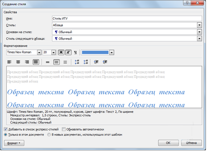Decrease paragraph indent
The image size is (207, 151).
point(96,62)
